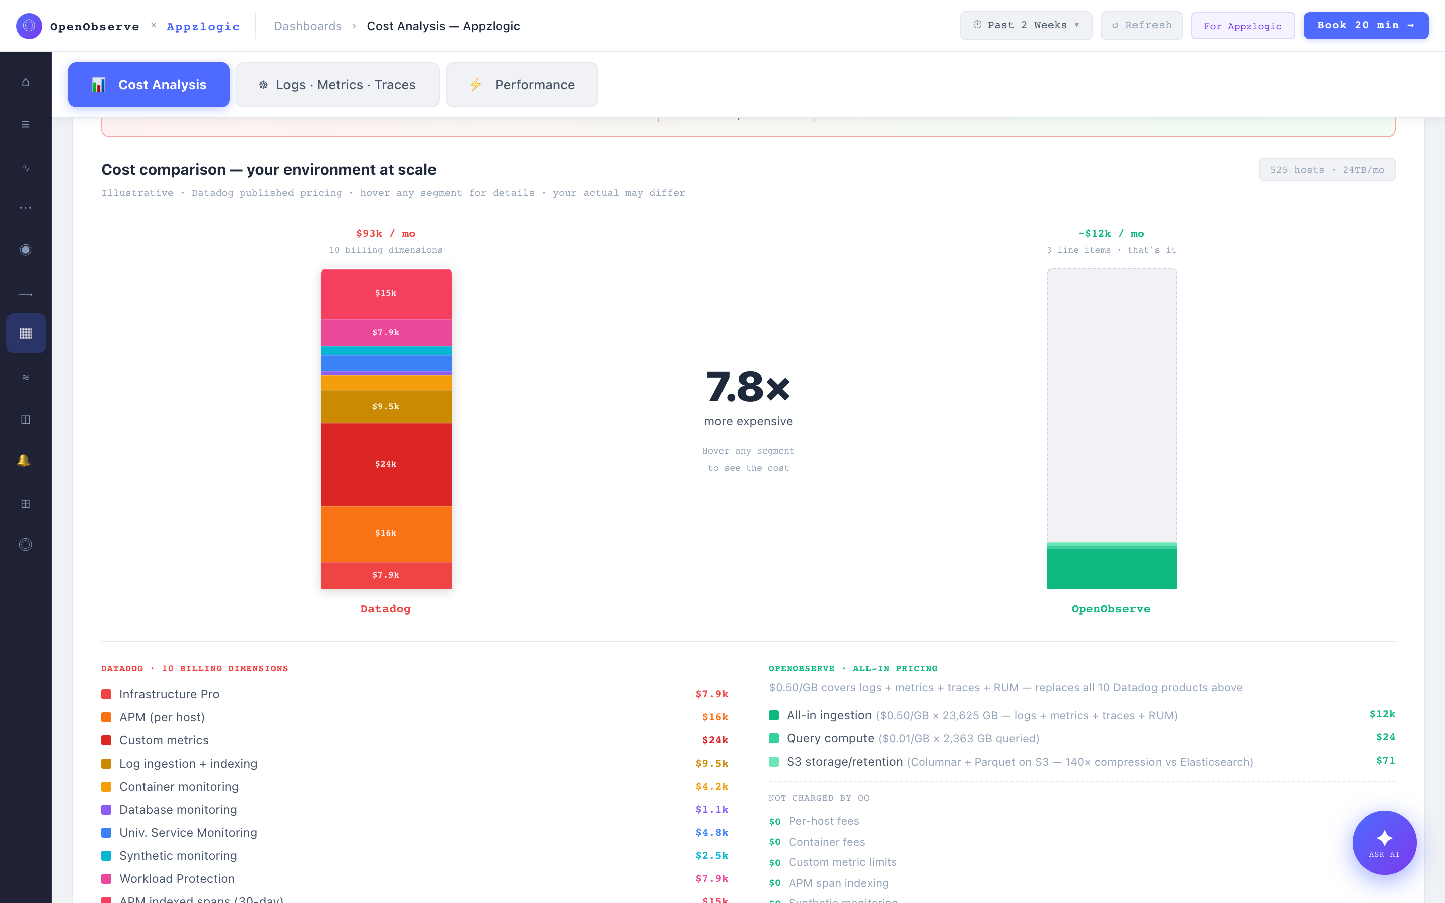Viewport: 1445px width, 903px height.
Task: Click the '$24k' Custom metrics value
Action: pyautogui.click(x=715, y=740)
